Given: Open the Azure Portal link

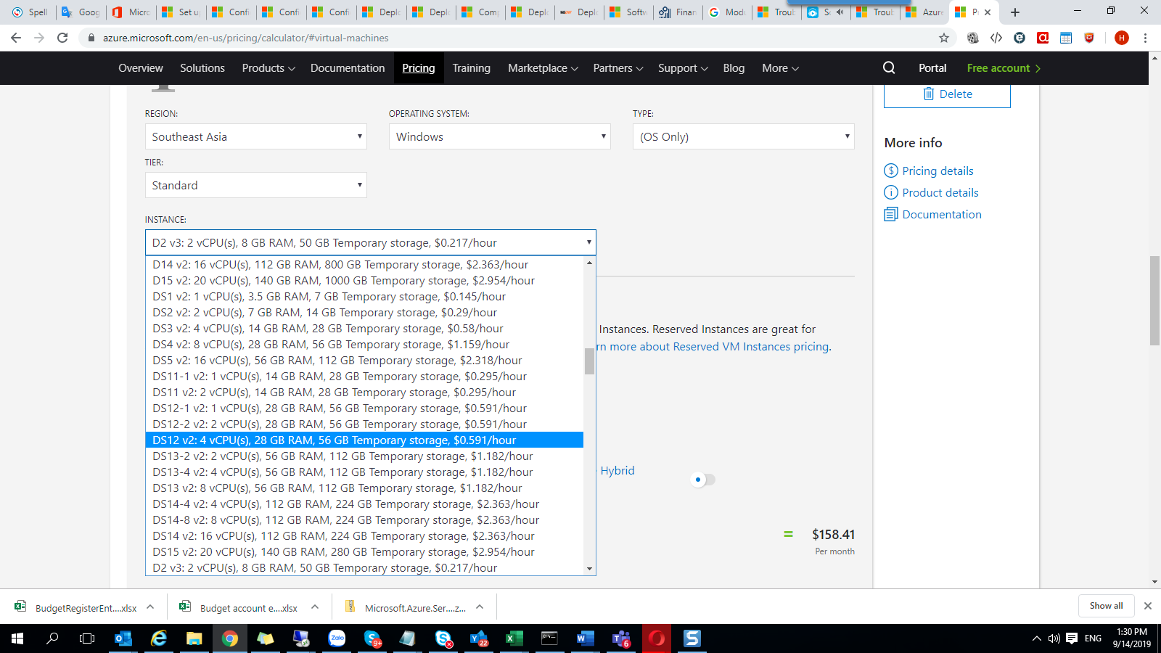Looking at the screenshot, I should coord(932,67).
